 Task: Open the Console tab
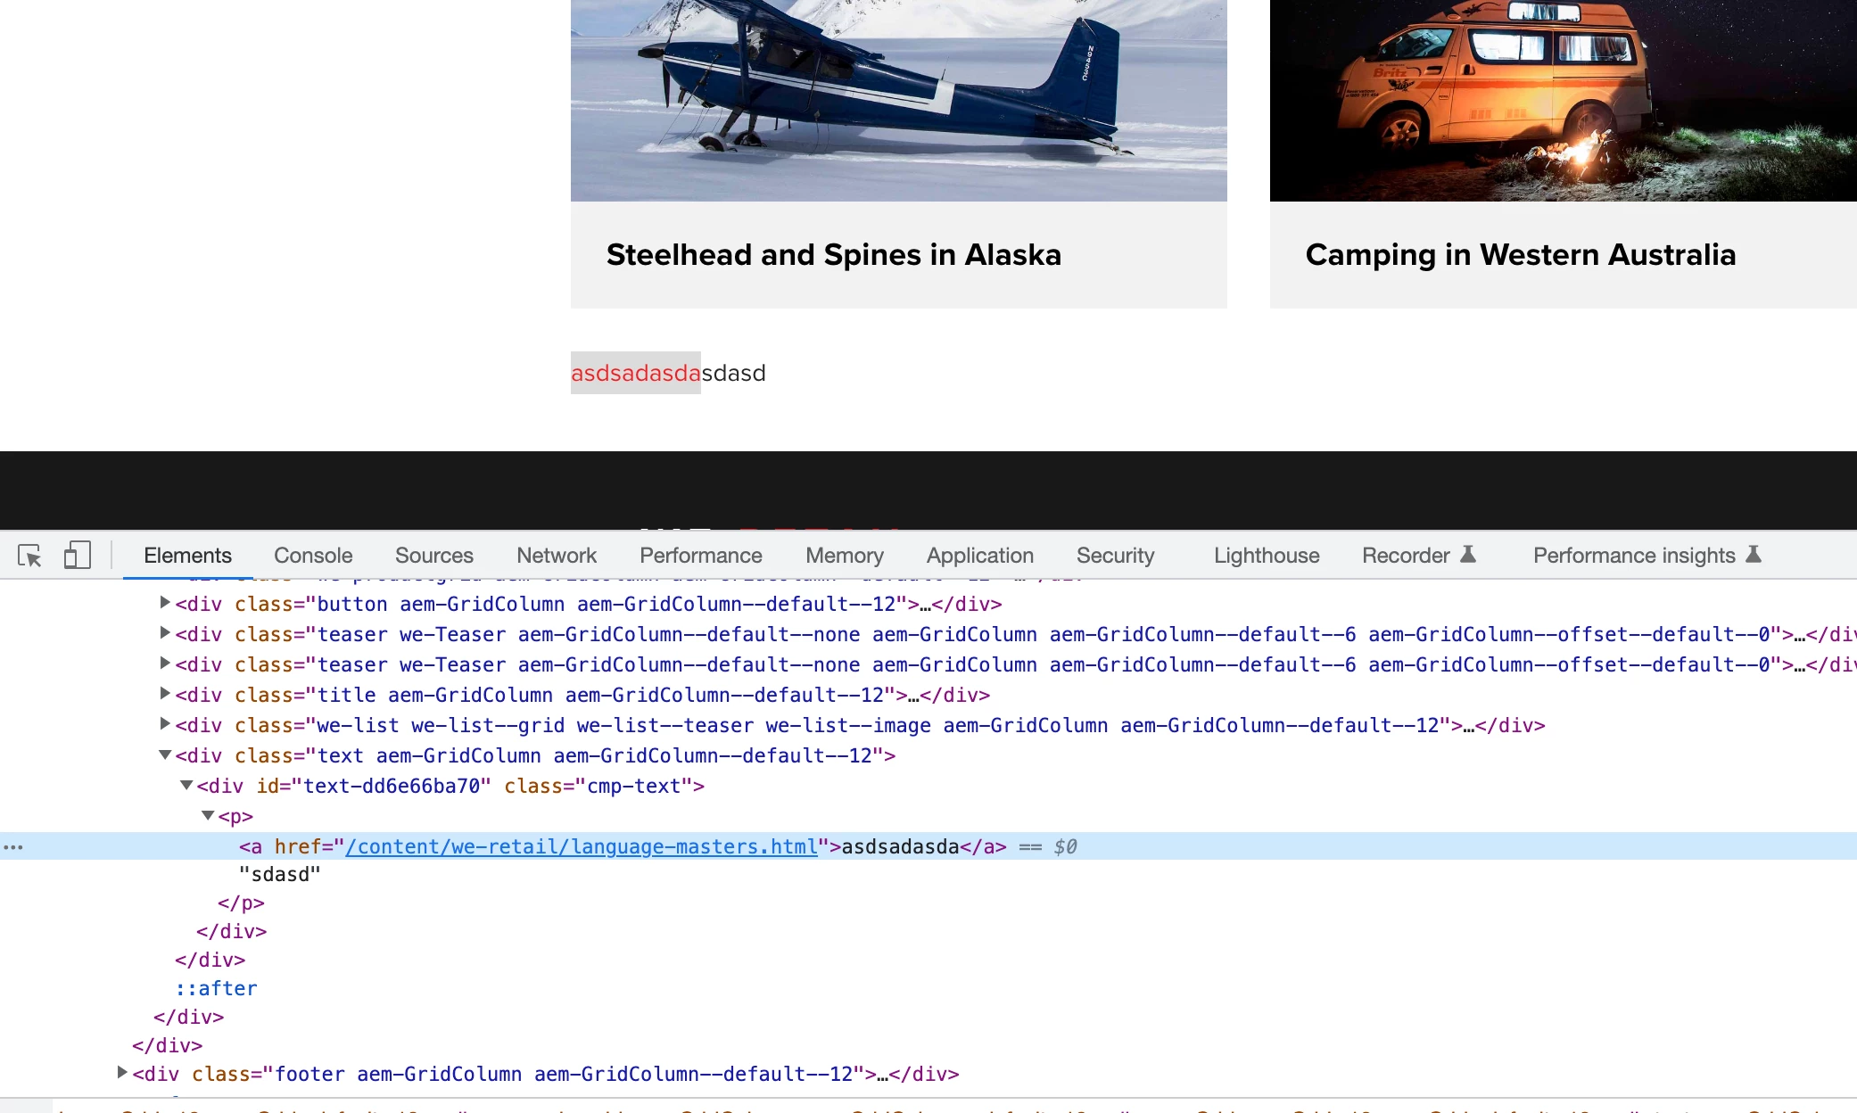(x=313, y=556)
